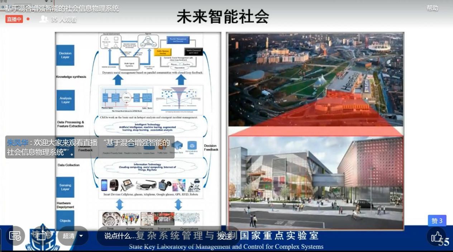Click the 直播中 live badge
This screenshot has height=252, width=453.
tap(14, 19)
